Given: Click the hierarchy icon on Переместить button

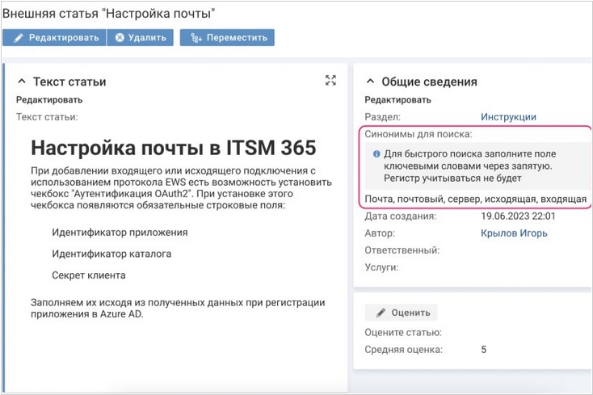Looking at the screenshot, I should 196,38.
